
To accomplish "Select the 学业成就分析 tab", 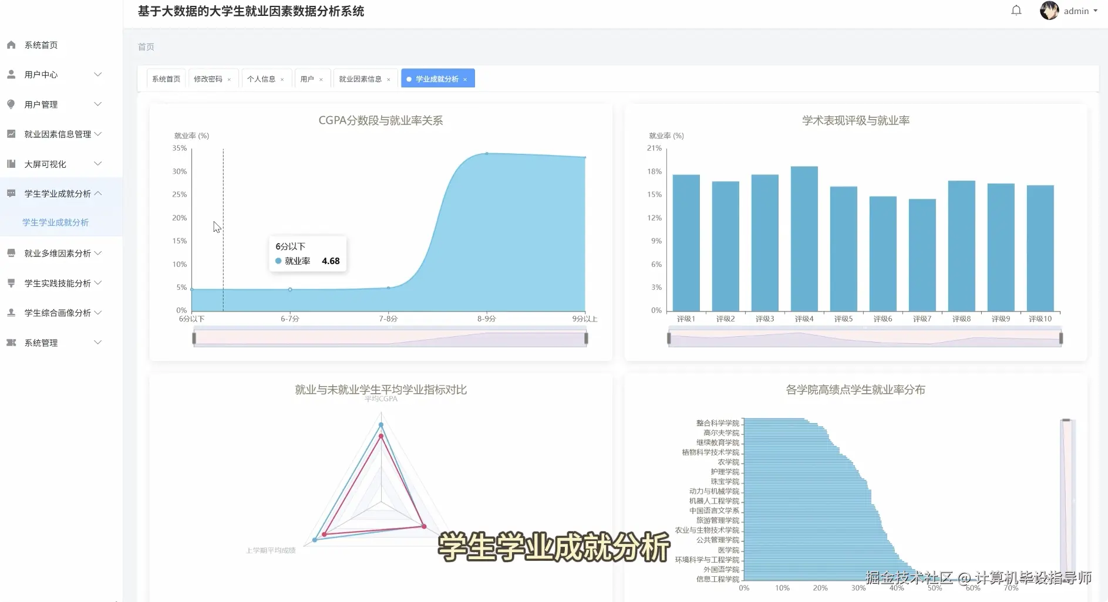I will 437,79.
